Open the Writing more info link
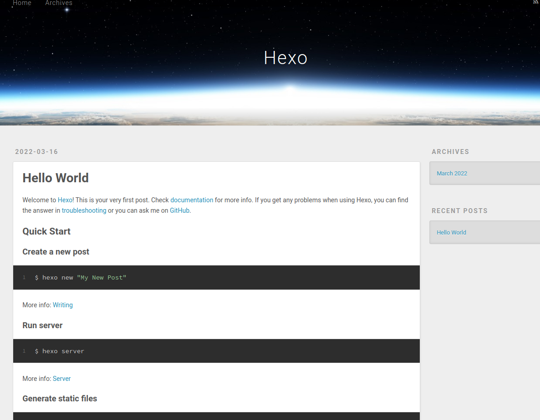540x420 pixels. pos(63,305)
